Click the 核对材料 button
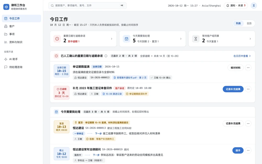262x164 pixels. 236,68
